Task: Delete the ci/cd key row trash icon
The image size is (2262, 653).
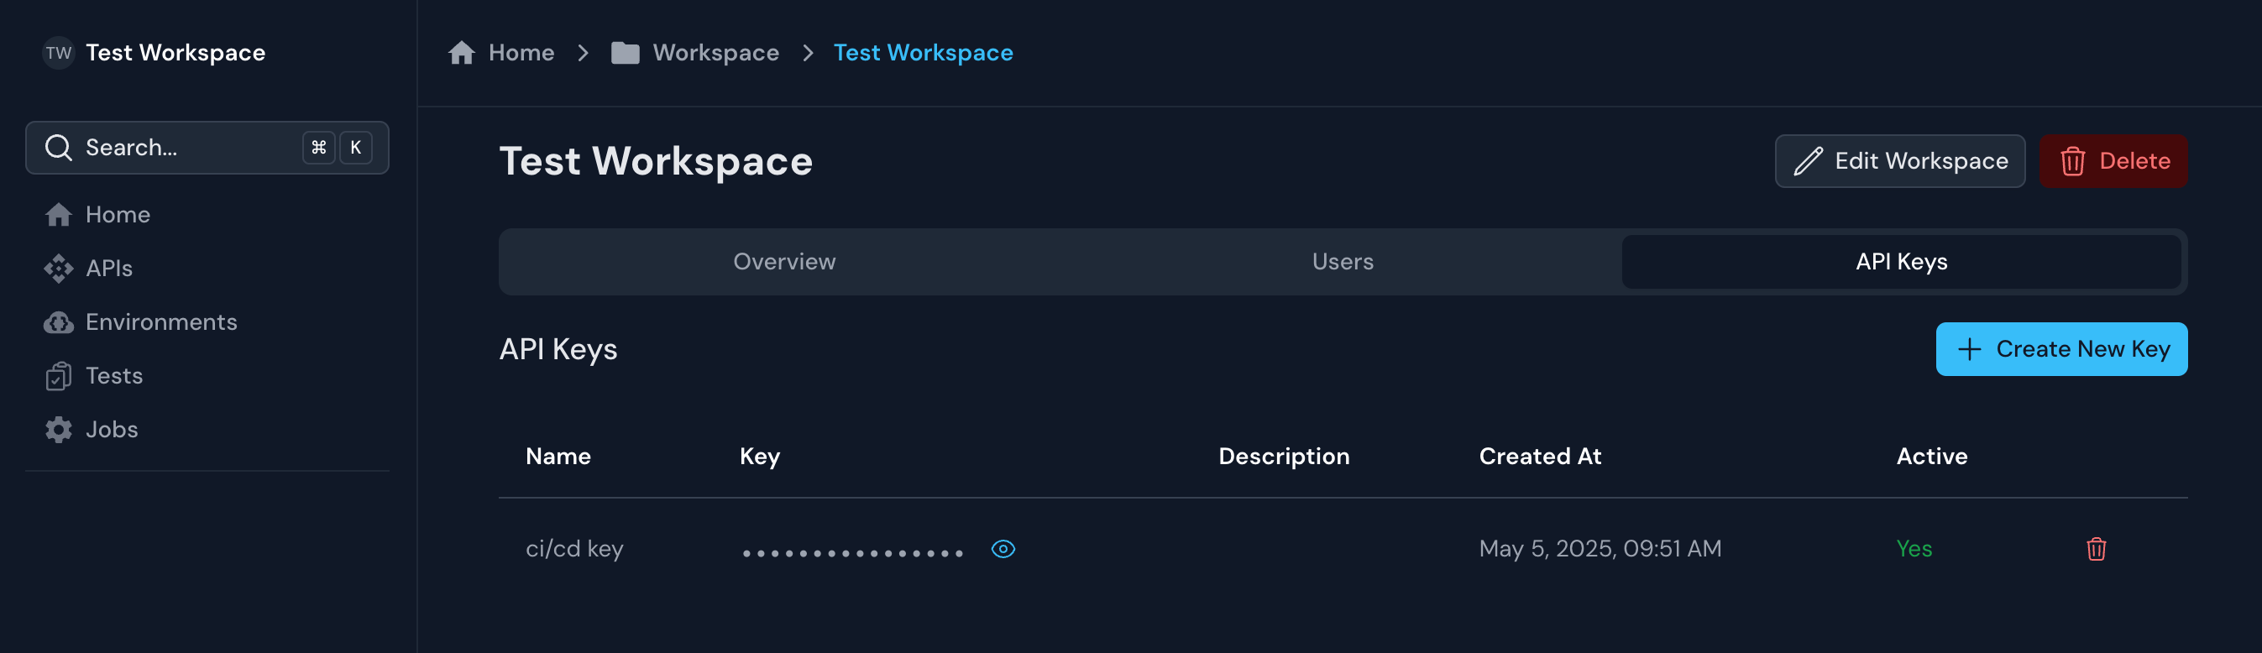Action: [x=2096, y=550]
